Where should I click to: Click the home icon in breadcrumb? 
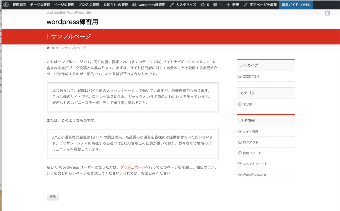49,48
